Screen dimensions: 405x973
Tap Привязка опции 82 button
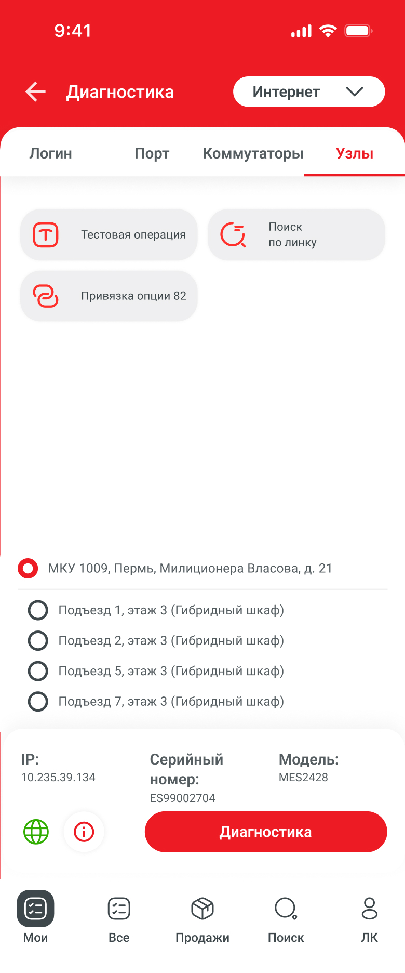(x=109, y=296)
